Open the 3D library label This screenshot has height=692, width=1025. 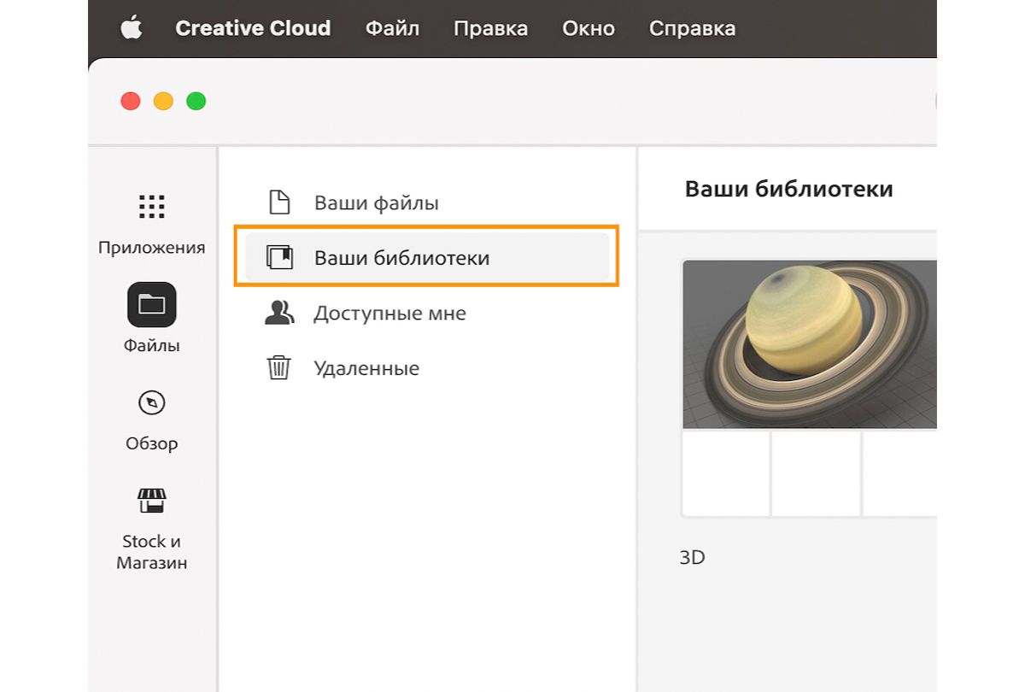(x=693, y=557)
